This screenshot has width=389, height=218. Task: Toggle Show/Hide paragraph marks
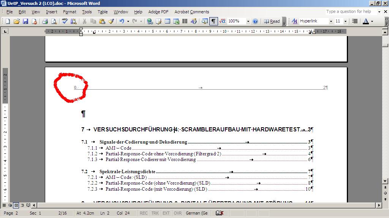[x=213, y=21]
